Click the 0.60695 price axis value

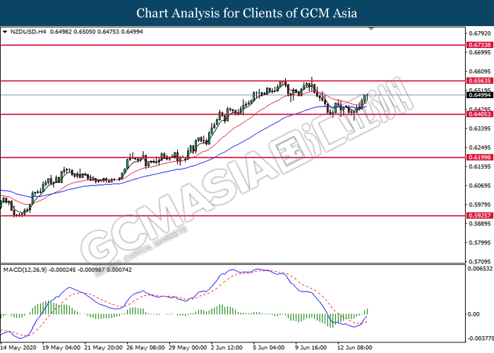pos(479,186)
